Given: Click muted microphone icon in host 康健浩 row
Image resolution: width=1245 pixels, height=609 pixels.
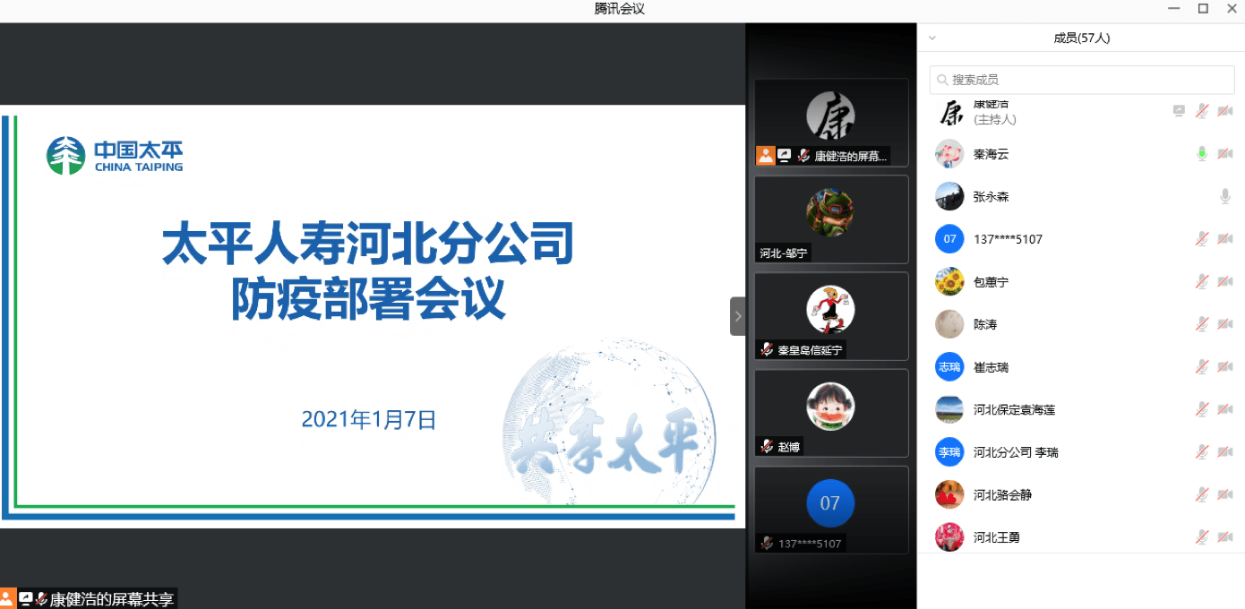Looking at the screenshot, I should [x=1202, y=111].
